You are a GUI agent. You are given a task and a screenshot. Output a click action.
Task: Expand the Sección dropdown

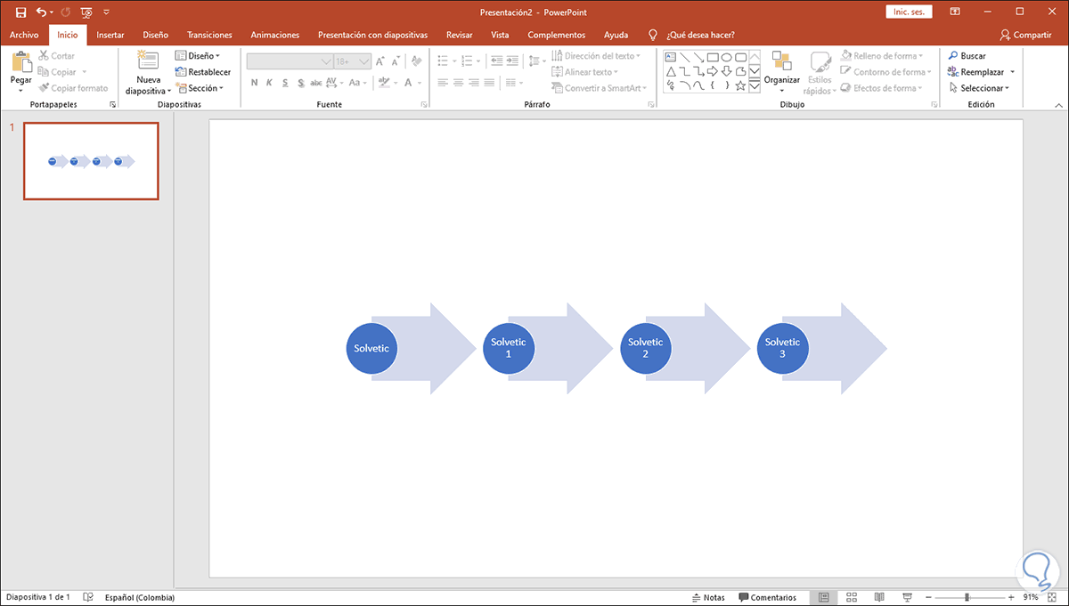click(x=200, y=88)
